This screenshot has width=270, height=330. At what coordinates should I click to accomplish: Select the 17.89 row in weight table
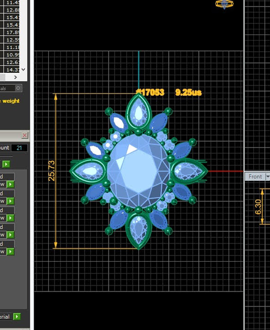[13, 32]
